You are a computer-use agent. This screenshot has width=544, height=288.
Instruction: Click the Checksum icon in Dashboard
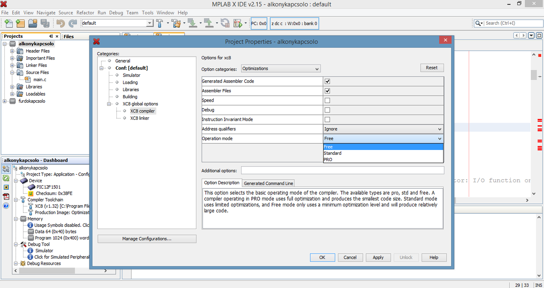(31, 193)
